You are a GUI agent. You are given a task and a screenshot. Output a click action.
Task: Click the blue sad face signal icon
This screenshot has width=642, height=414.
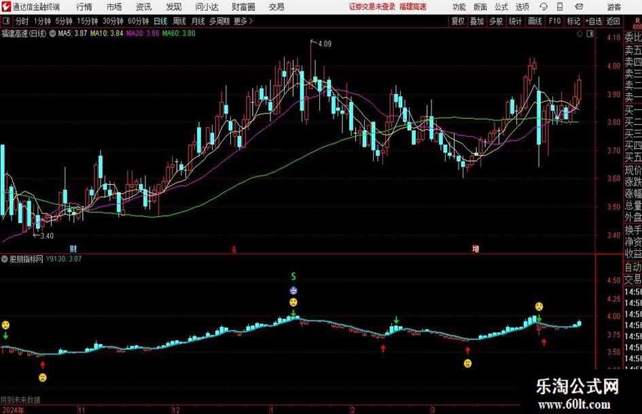[293, 291]
